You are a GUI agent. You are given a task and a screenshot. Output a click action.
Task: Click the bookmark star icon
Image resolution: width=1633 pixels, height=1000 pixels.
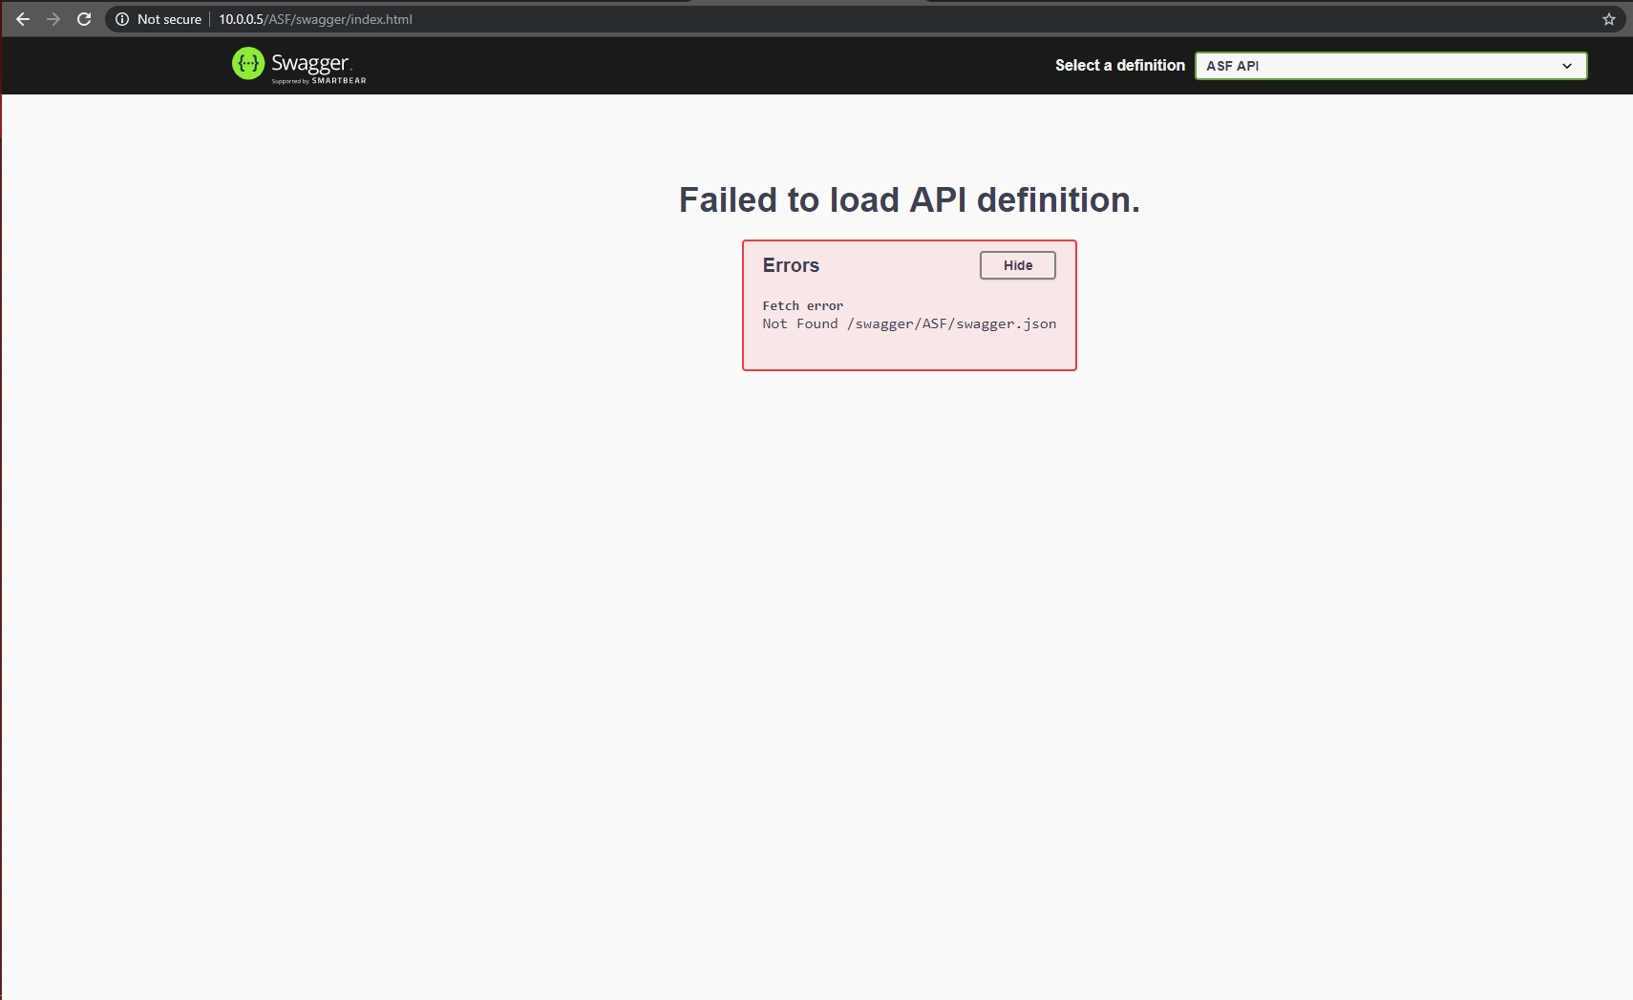coord(1611,17)
